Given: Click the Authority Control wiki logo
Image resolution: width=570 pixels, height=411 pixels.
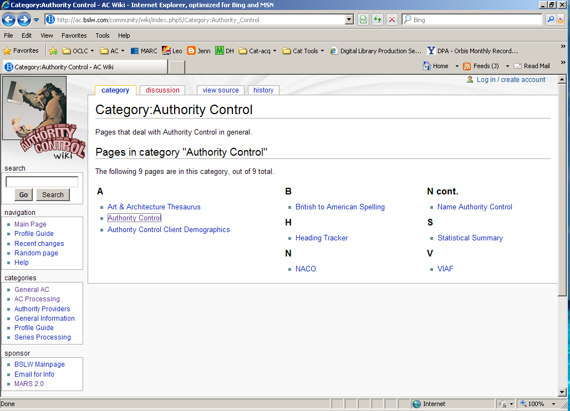Looking at the screenshot, I should tap(44, 117).
